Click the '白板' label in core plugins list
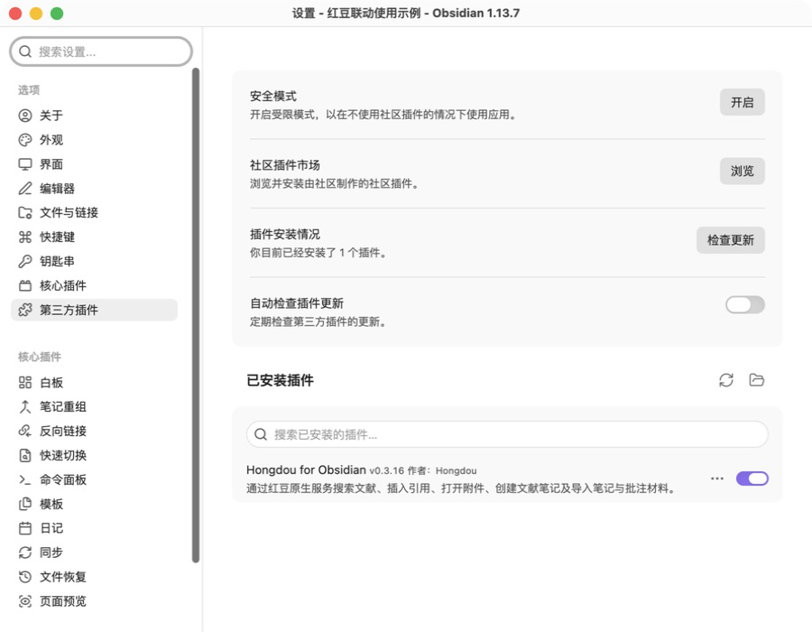The width and height of the screenshot is (812, 632). 51,383
